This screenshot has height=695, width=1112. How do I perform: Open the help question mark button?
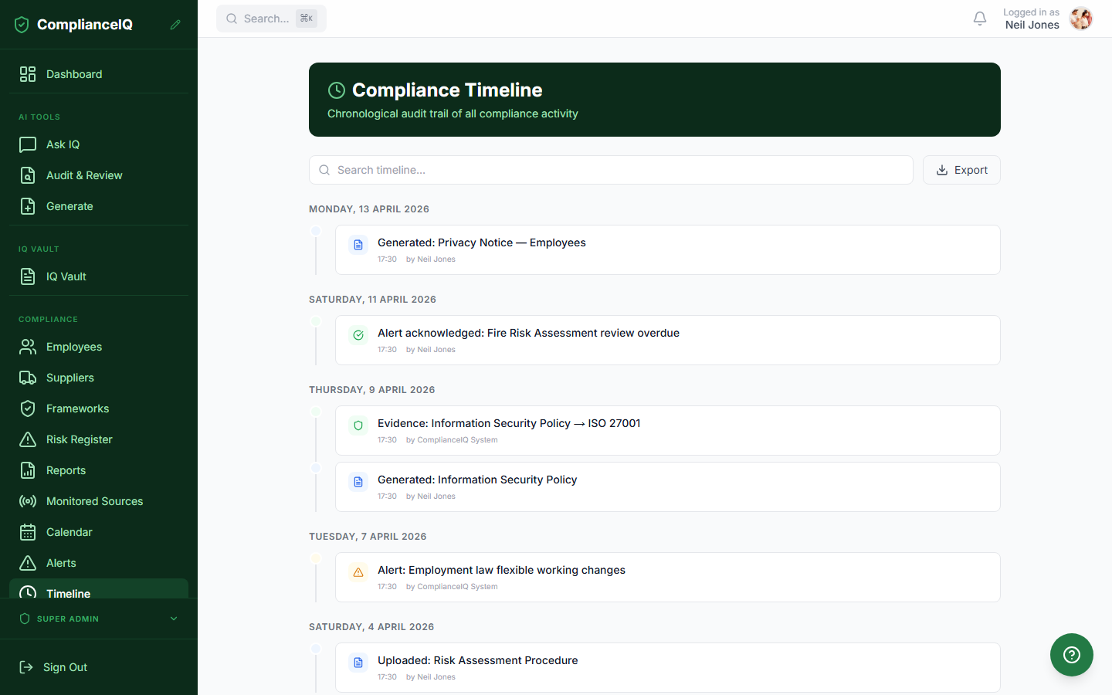[1071, 655]
